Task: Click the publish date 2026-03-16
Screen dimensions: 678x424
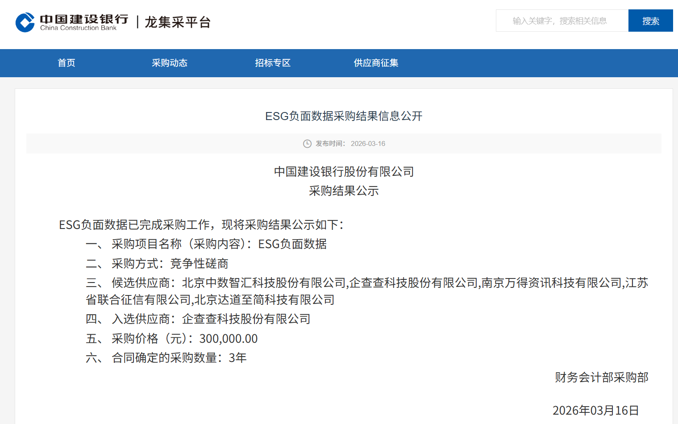Action: (368, 144)
